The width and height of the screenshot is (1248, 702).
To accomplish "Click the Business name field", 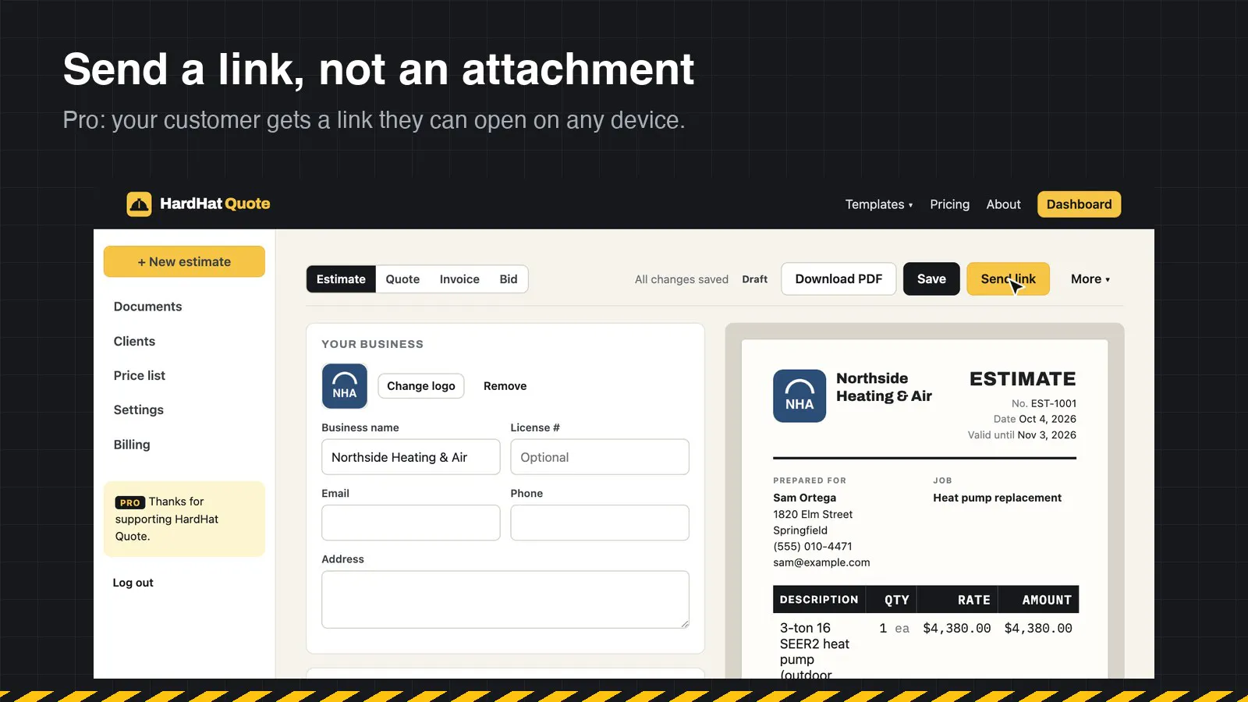I will (x=411, y=457).
